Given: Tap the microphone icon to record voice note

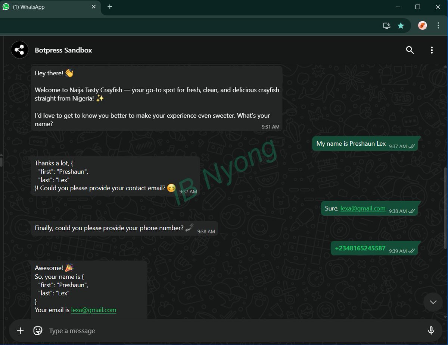Looking at the screenshot, I should pos(431,330).
